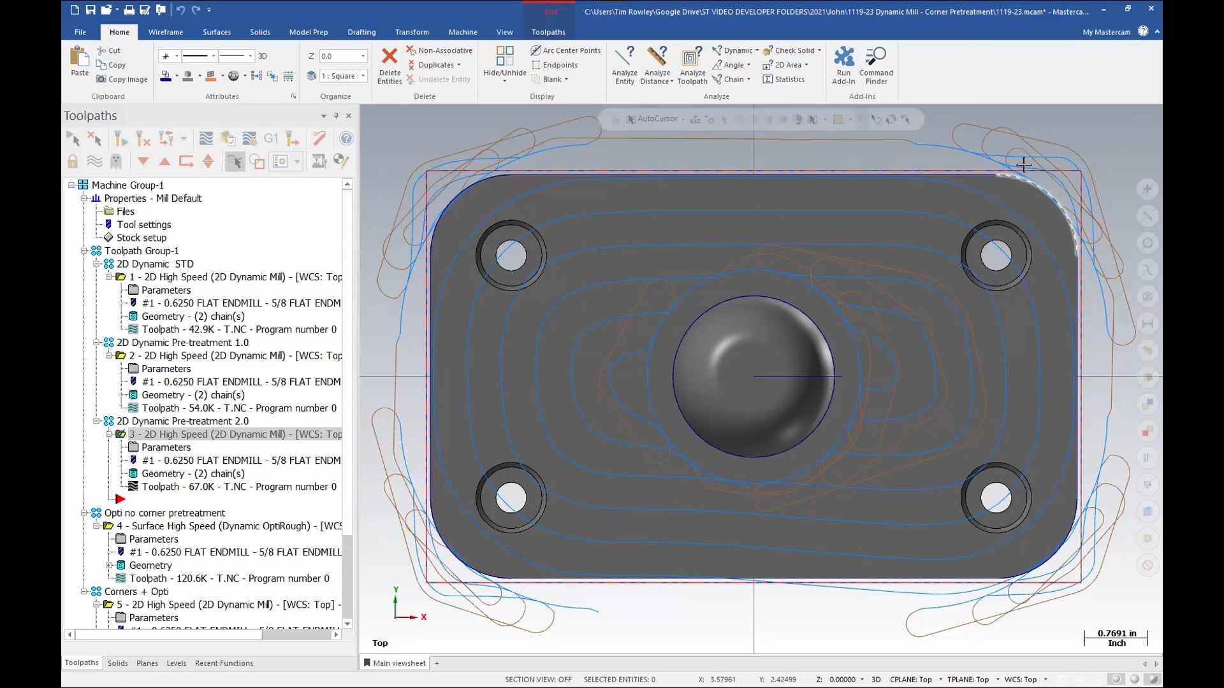Toggle visibility of Toolpath - 67.0K entry
This screenshot has width=1224, height=688.
[x=134, y=487]
